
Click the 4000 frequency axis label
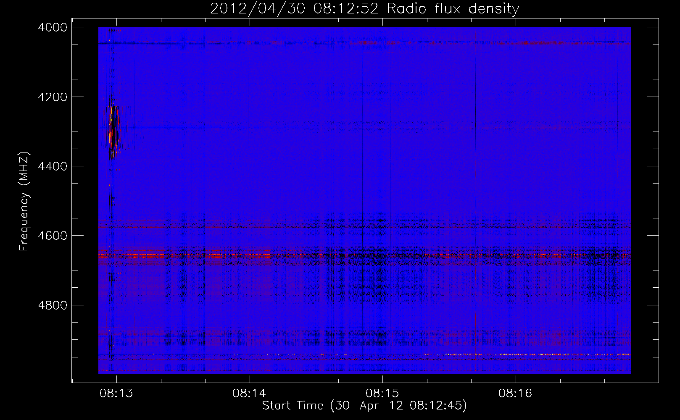[x=53, y=27]
